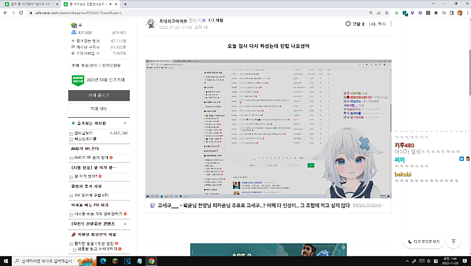Open the Windows notification center
The image size is (471, 266).
point(465,261)
